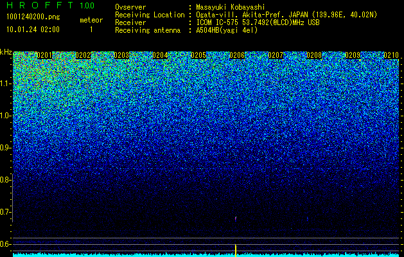The height and width of the screenshot is (257, 404).
Task: Click the 0203 time marker
Action: (121, 55)
